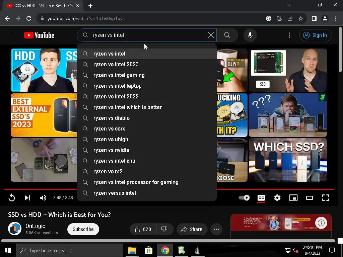Go back in browser history

click(x=7, y=18)
